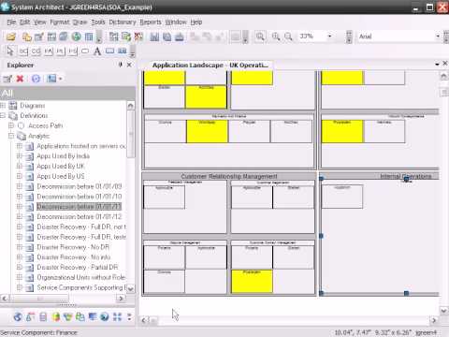Click the zoom-to-fit magnifier icon
Screen dimensions: 449x337
coord(260,37)
